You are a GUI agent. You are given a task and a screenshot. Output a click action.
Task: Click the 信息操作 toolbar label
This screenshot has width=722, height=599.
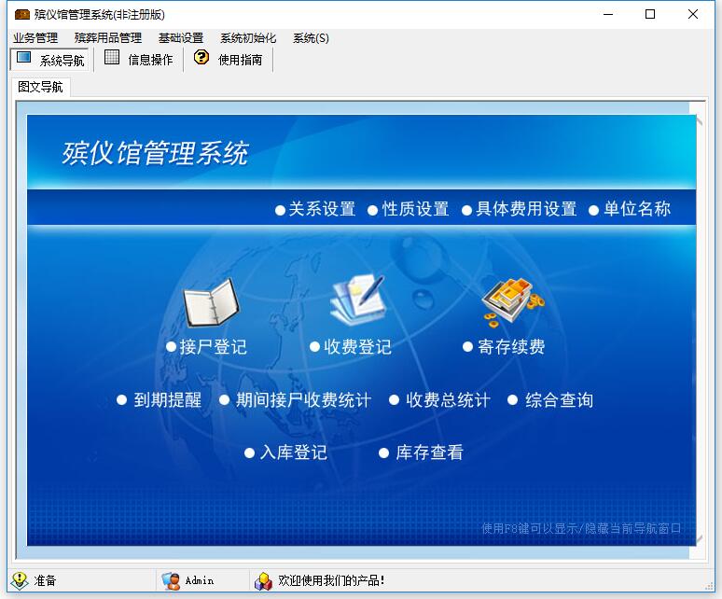click(150, 60)
